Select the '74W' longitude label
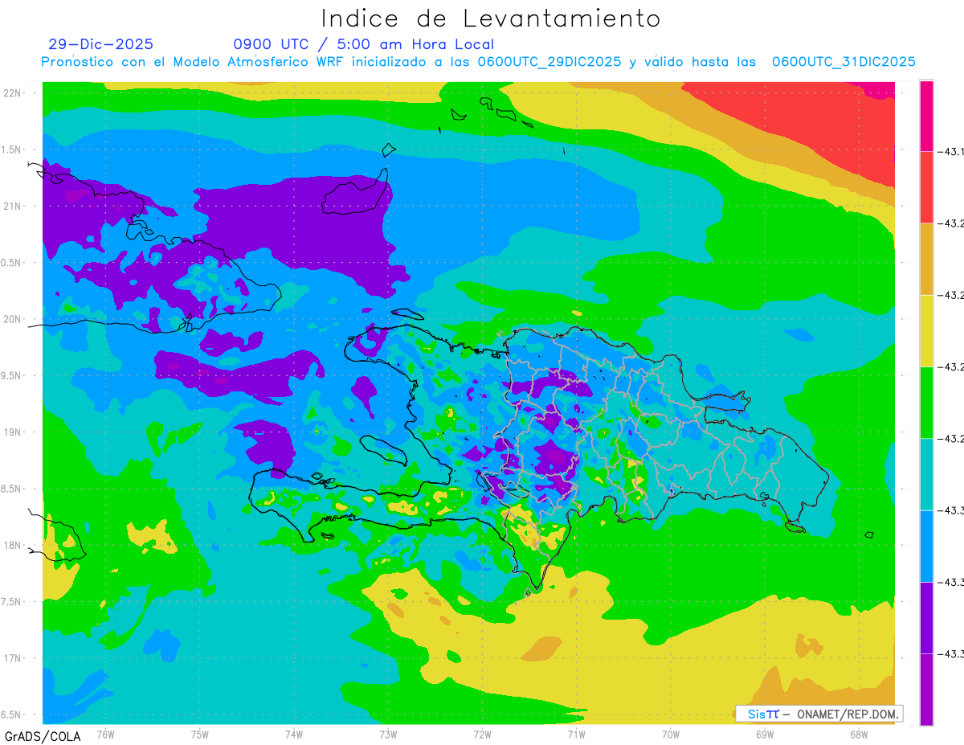Viewport: 964px width, 745px height. [x=294, y=733]
